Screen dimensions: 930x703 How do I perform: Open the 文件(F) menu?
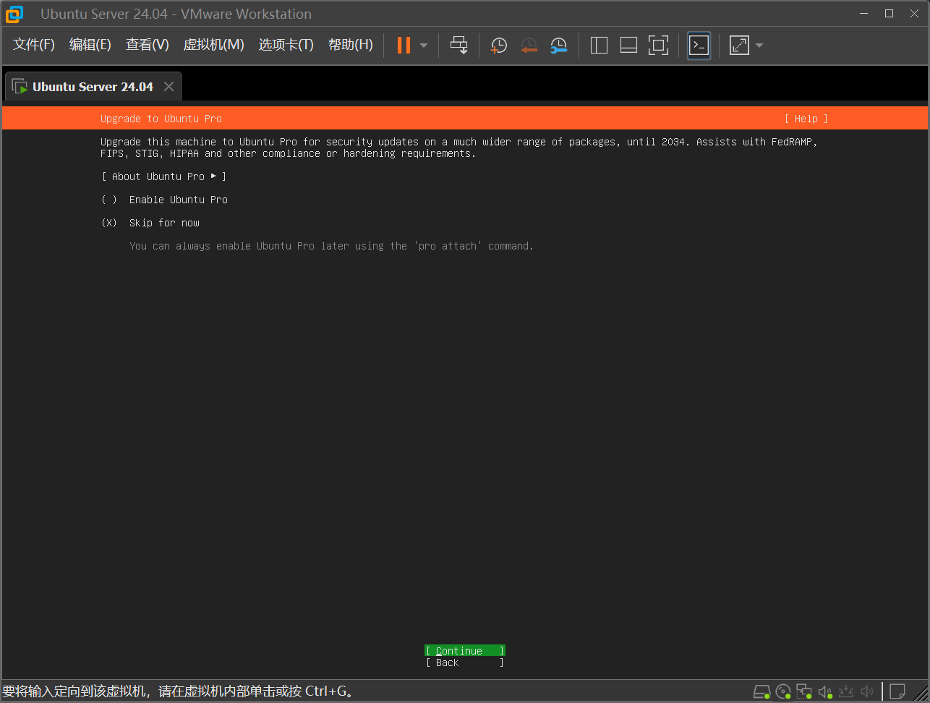[x=34, y=45]
